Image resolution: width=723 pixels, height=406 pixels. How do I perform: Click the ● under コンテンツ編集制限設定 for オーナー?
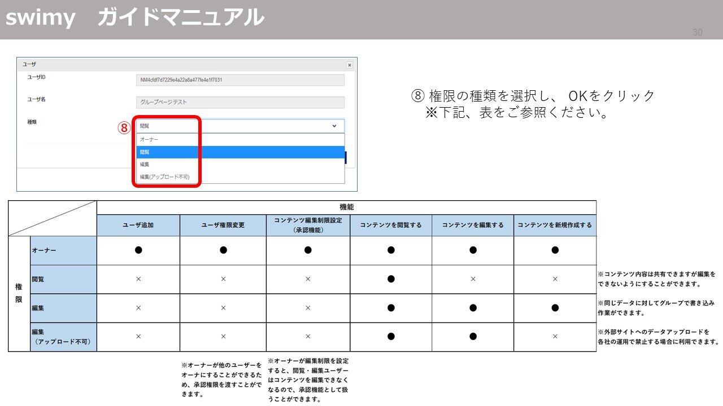[x=308, y=250]
